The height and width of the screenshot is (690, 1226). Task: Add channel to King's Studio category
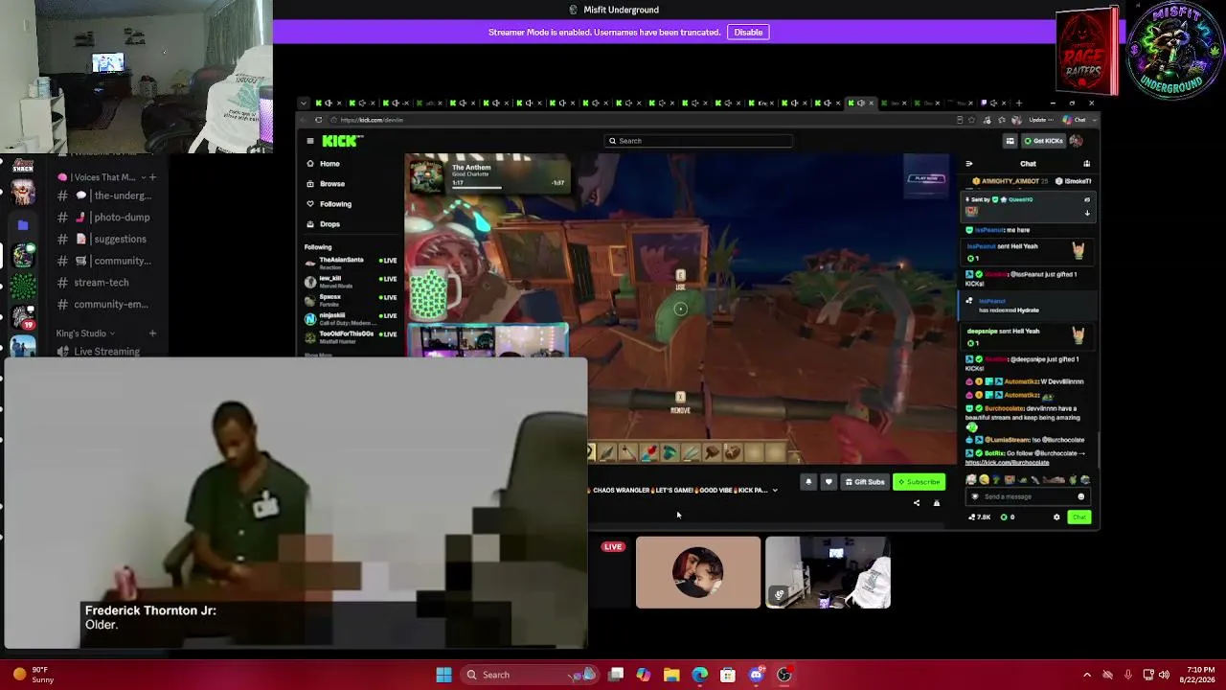pos(152,333)
